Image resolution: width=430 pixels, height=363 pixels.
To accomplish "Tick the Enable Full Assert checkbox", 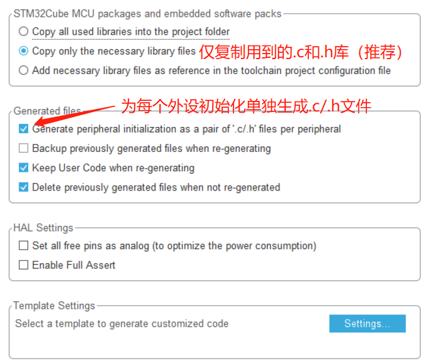I will click(24, 265).
